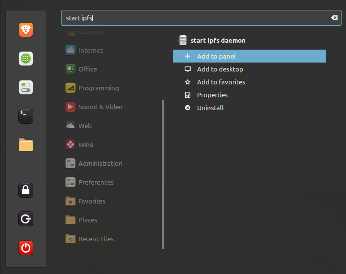The image size is (346, 274).
Task: Click the Sound & Video play icon
Action: click(70, 107)
